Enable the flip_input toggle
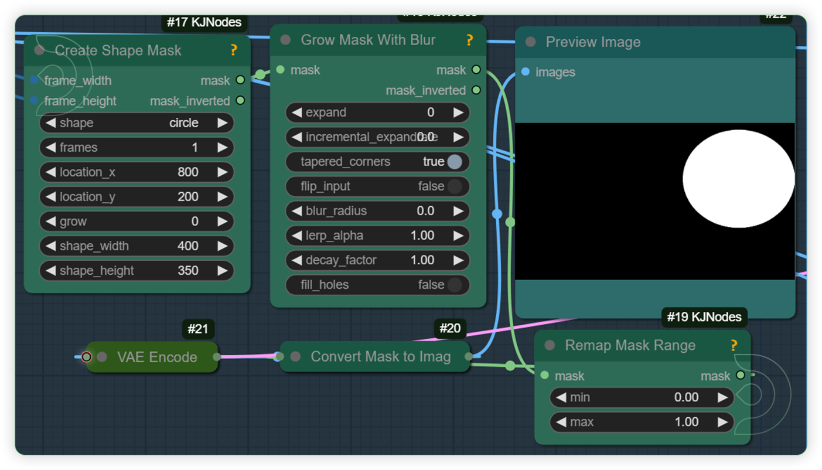 tap(452, 186)
